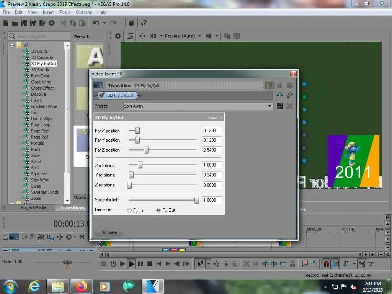Click the preview on external monitor icon

(130, 36)
